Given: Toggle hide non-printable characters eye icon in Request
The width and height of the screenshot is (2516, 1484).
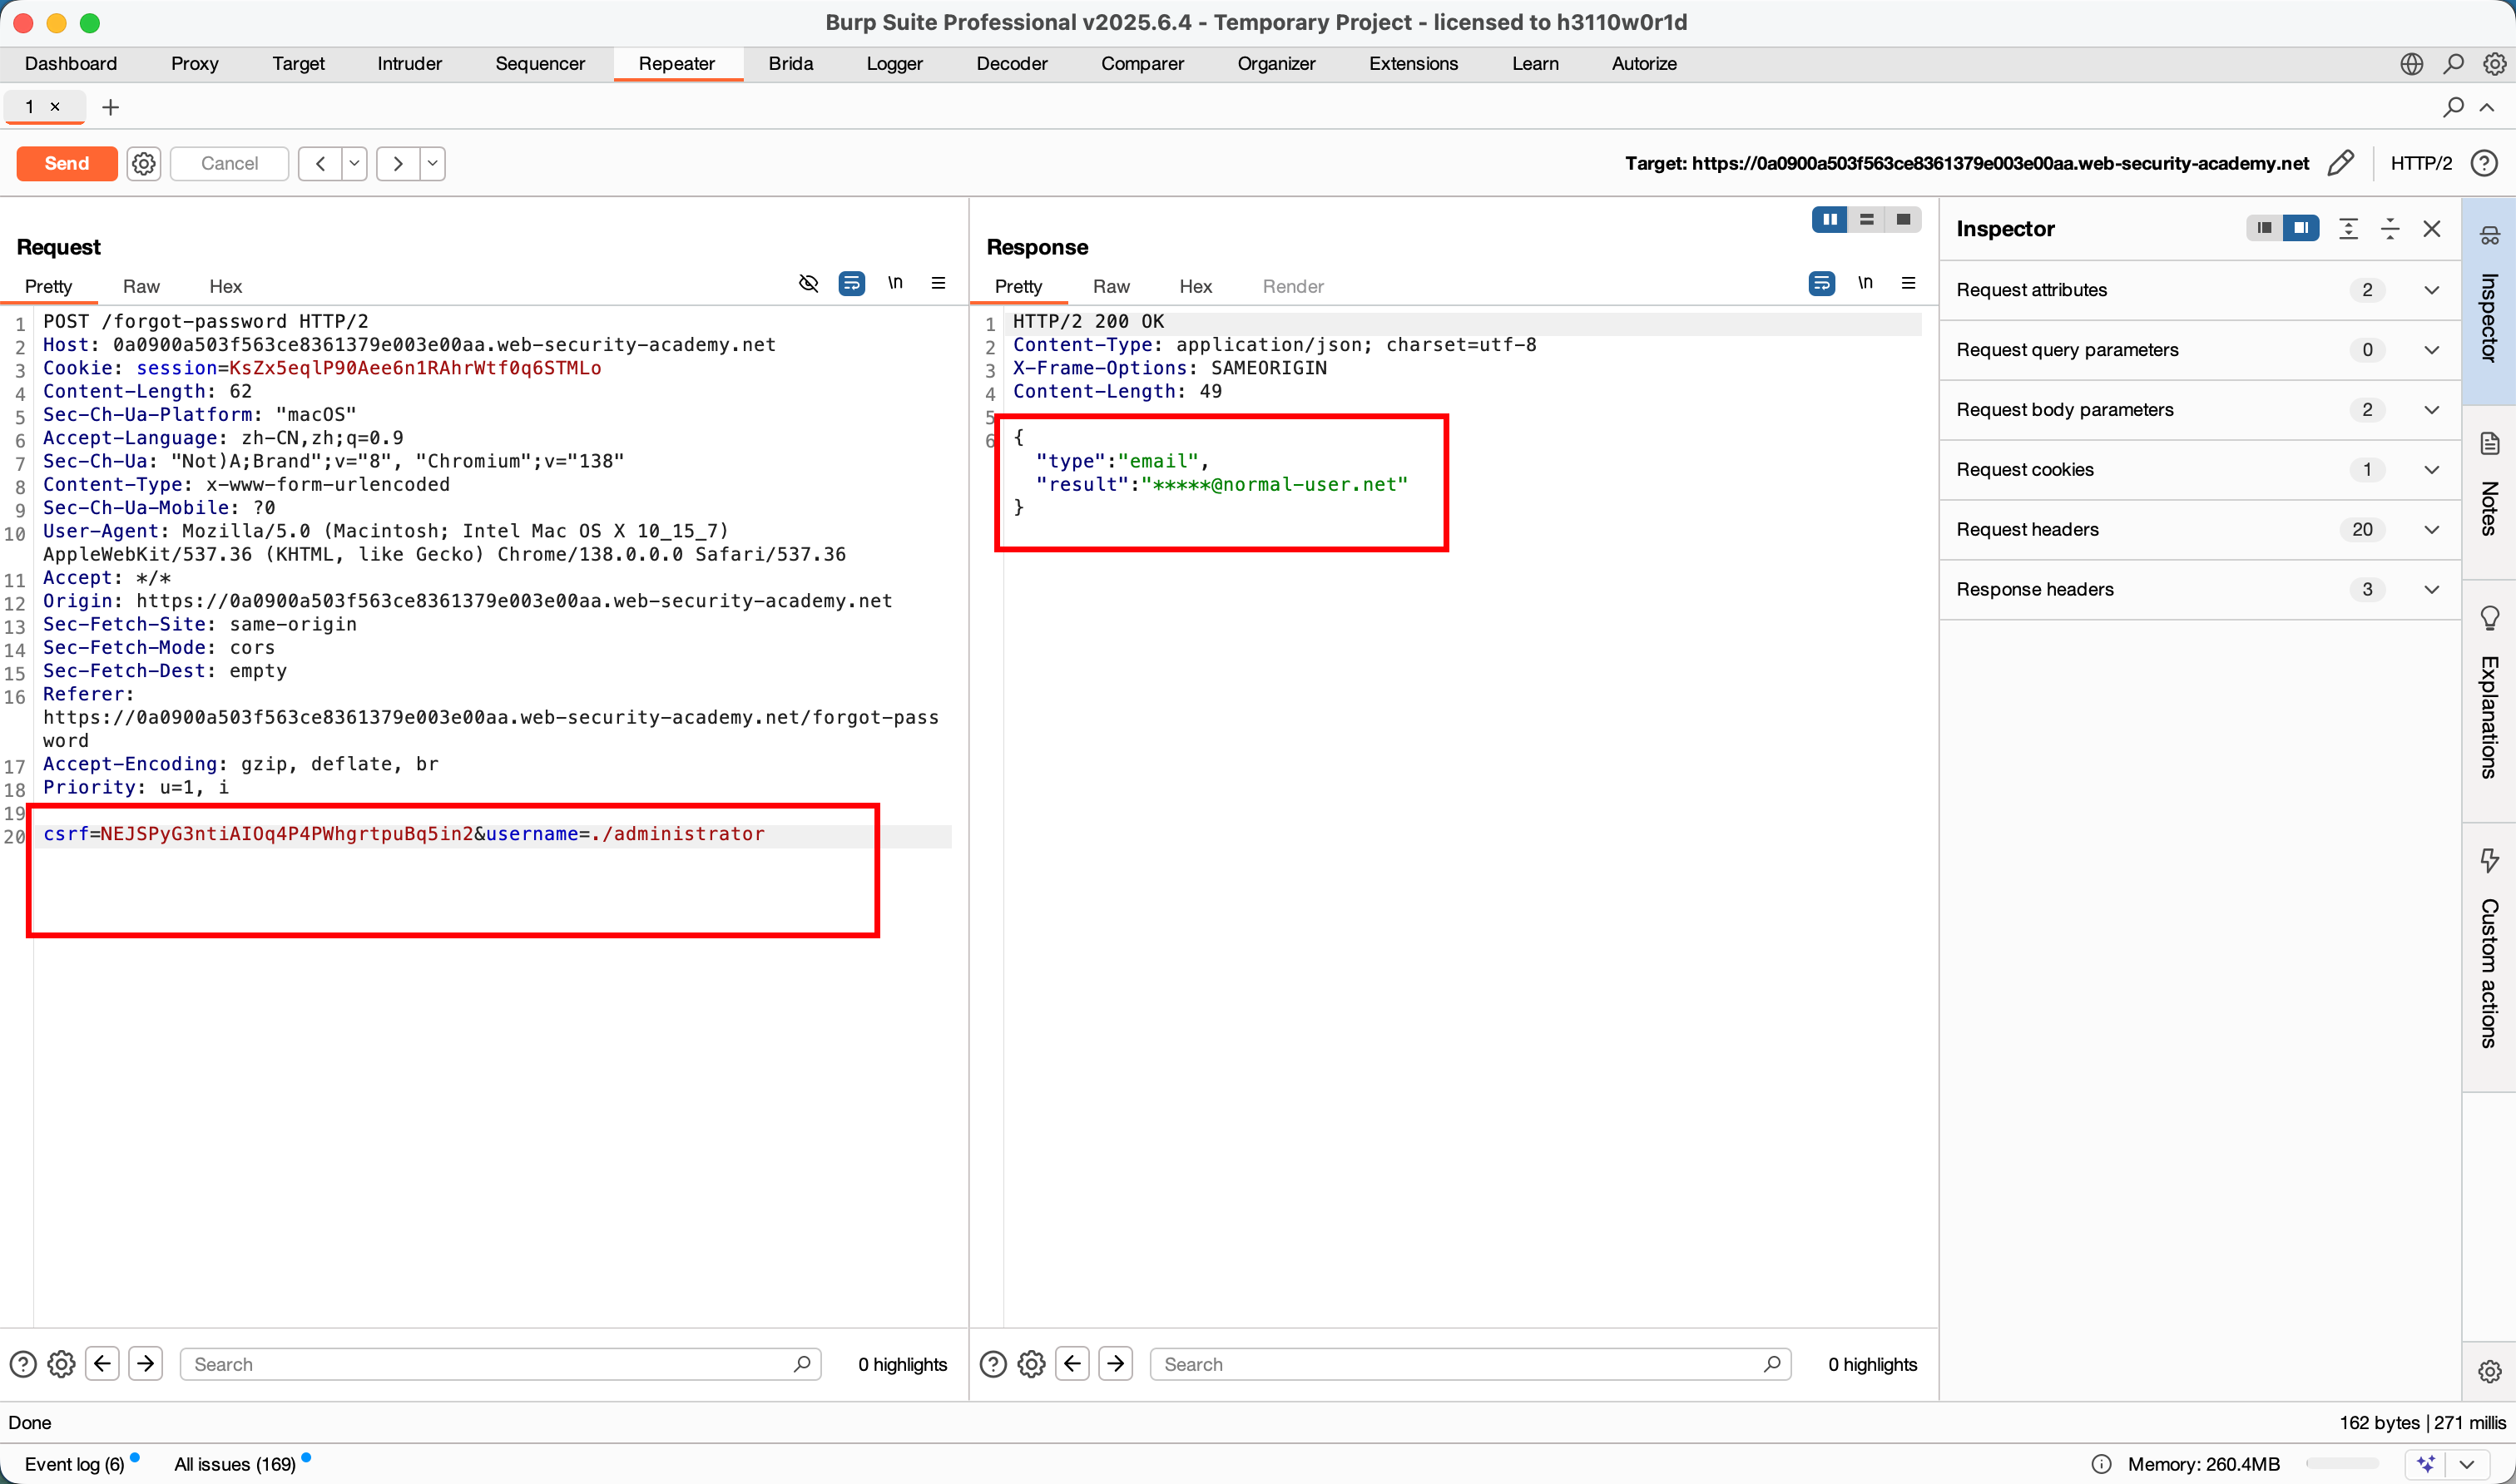Looking at the screenshot, I should click(808, 284).
